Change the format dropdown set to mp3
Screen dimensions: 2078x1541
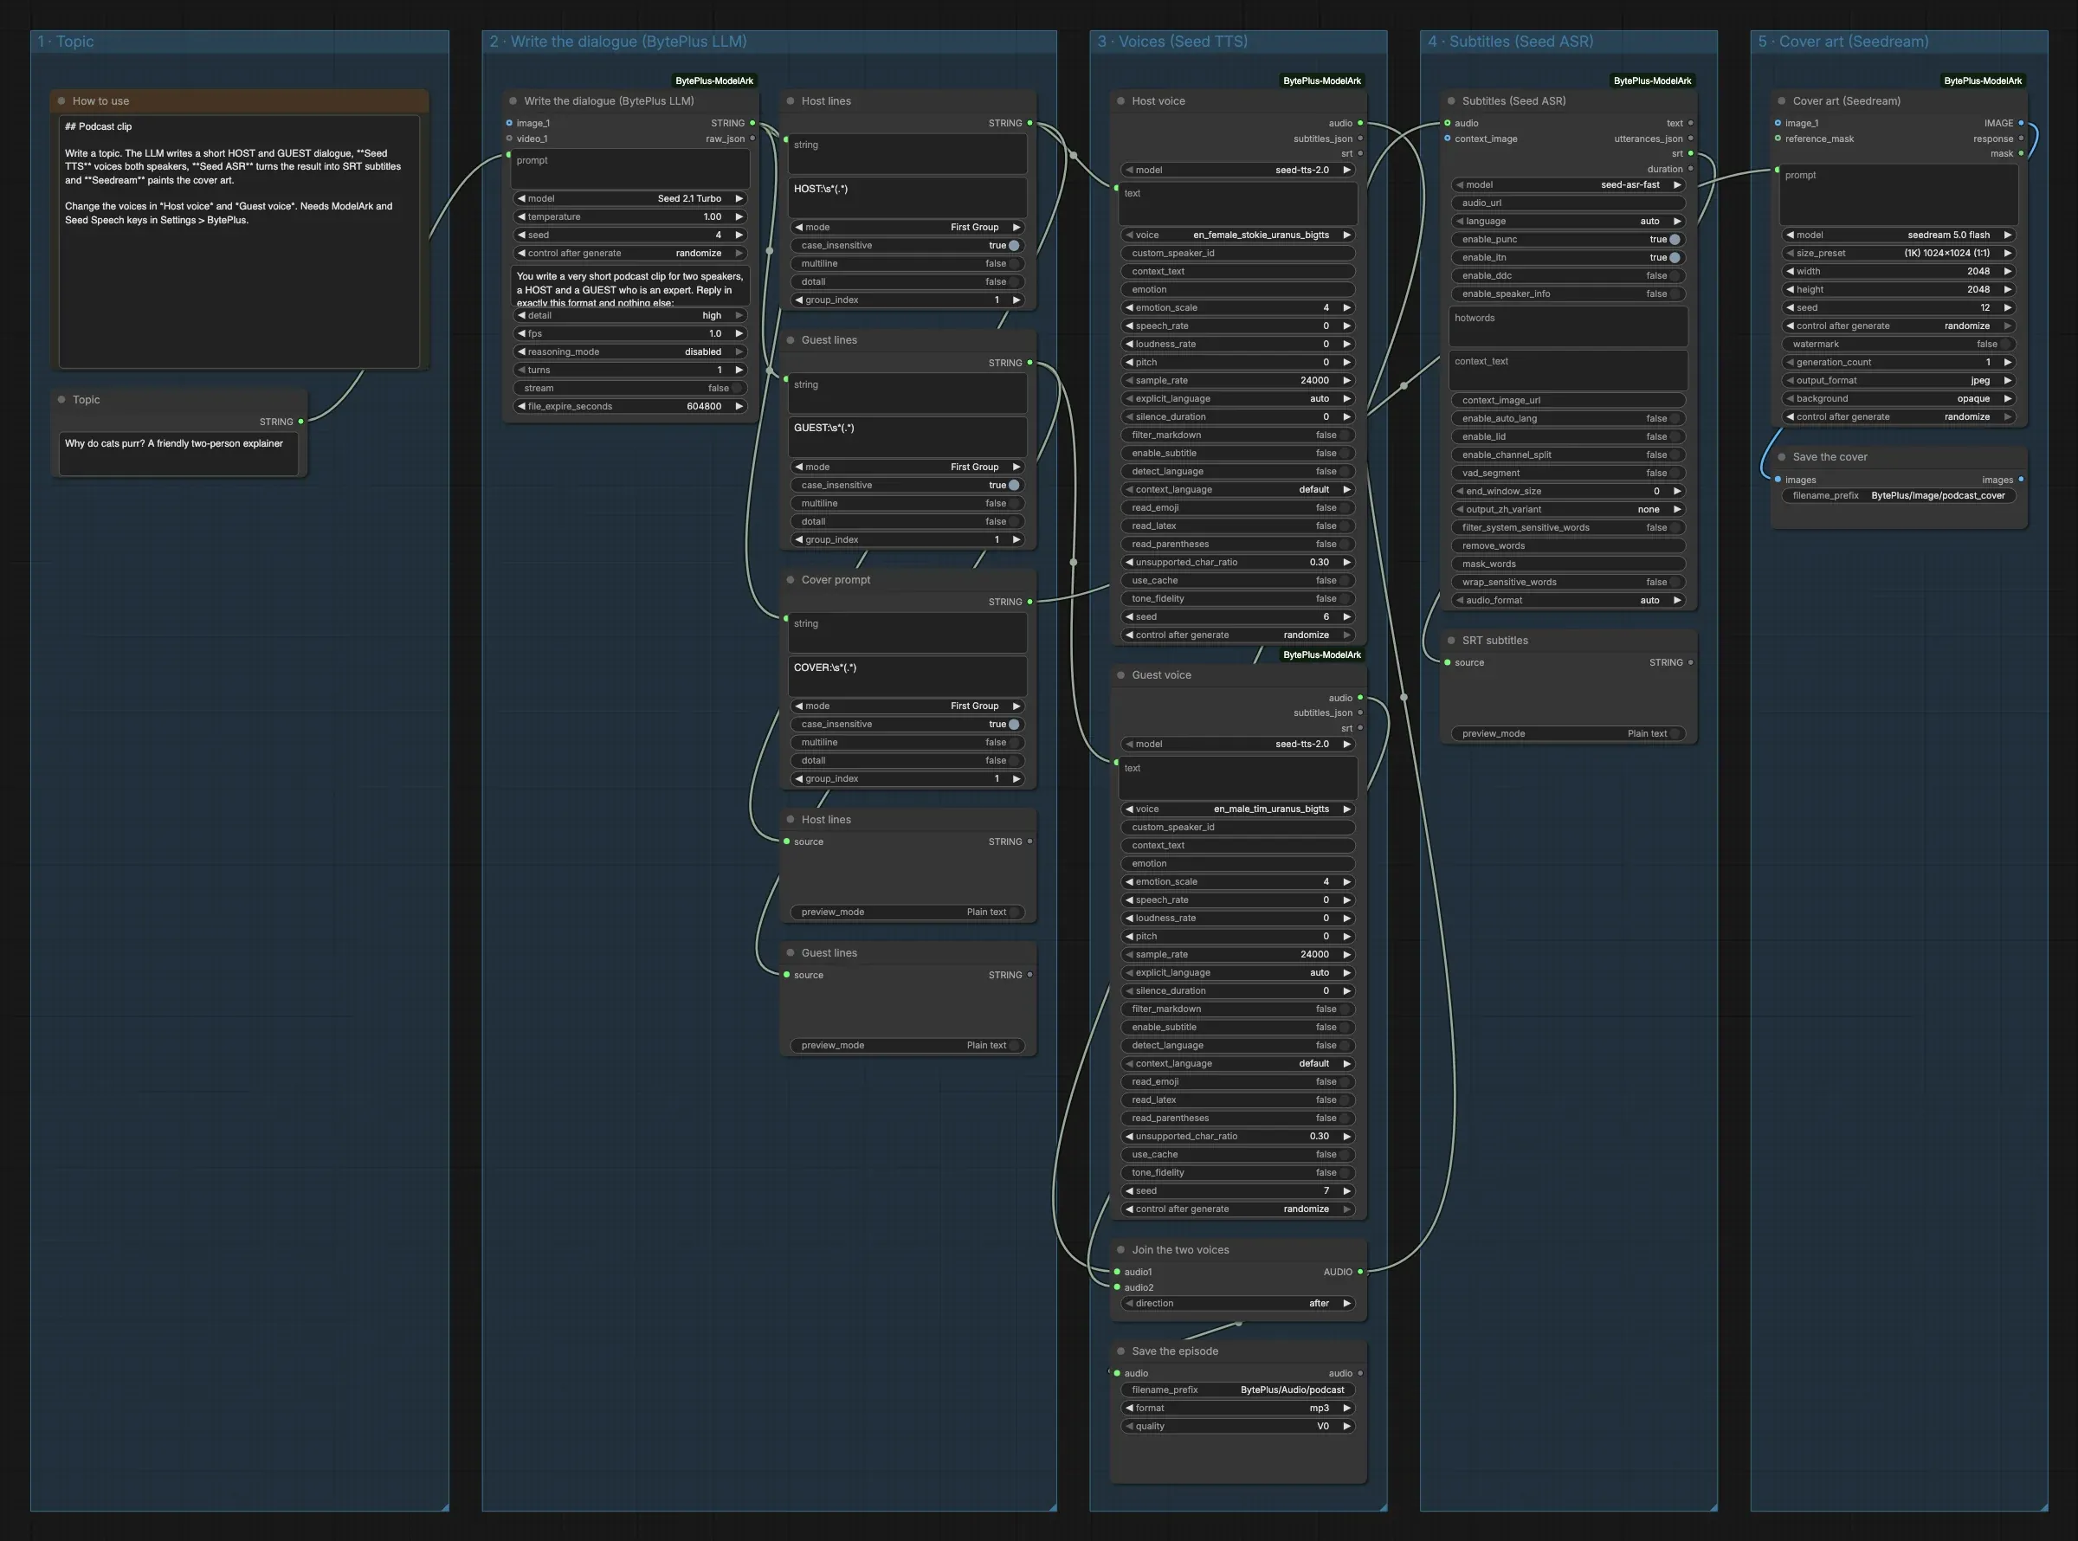point(1237,1409)
